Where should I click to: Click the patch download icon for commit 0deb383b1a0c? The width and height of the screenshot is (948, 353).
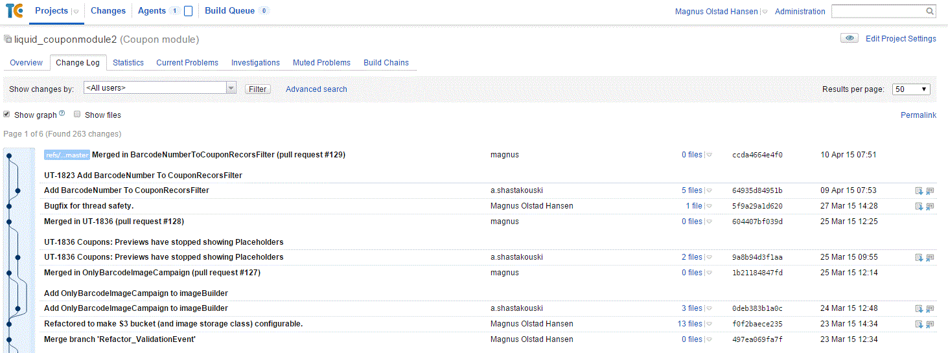click(919, 309)
